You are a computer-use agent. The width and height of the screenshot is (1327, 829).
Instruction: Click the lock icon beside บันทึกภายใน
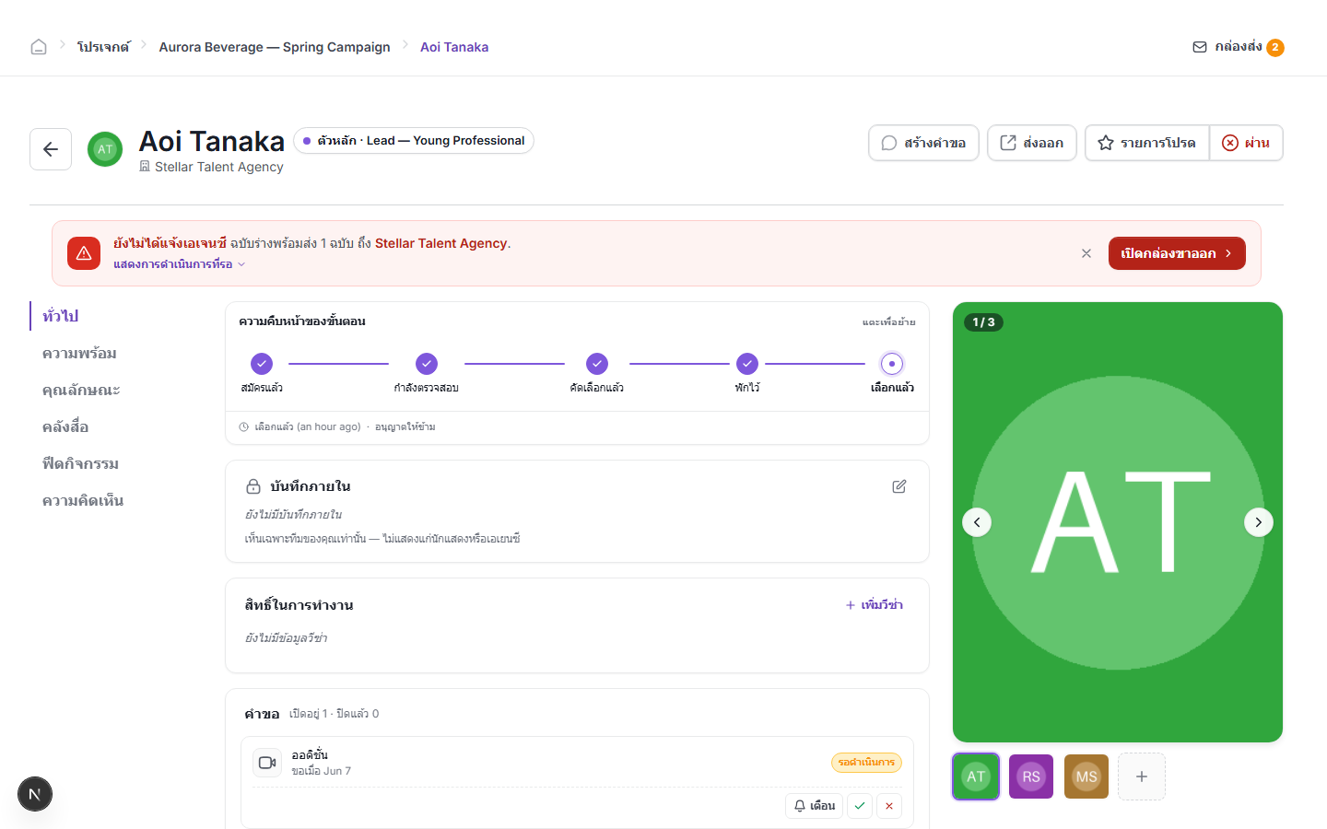point(253,486)
